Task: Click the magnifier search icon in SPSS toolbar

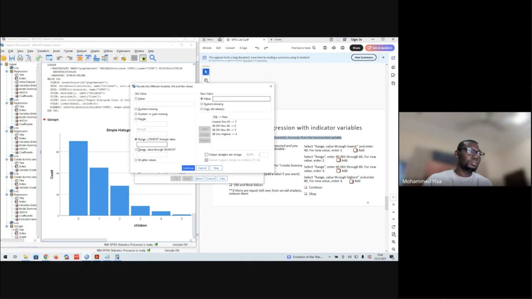Action: coord(153,58)
